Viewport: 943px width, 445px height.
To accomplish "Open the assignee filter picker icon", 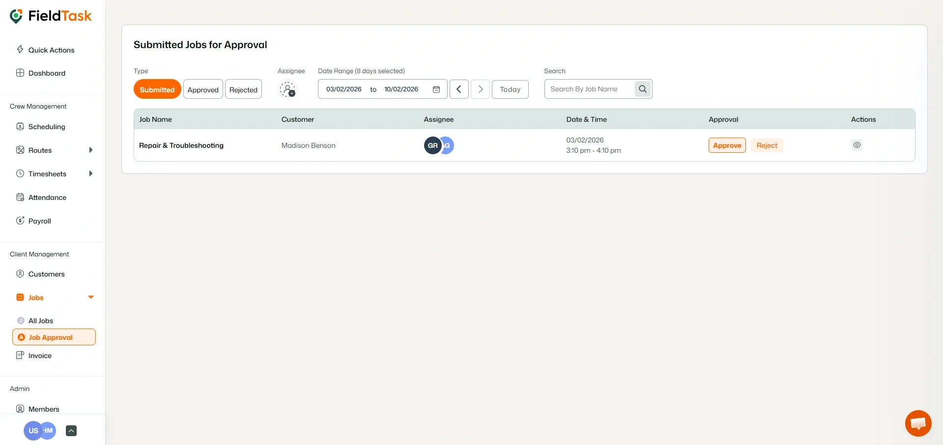I will coord(287,89).
